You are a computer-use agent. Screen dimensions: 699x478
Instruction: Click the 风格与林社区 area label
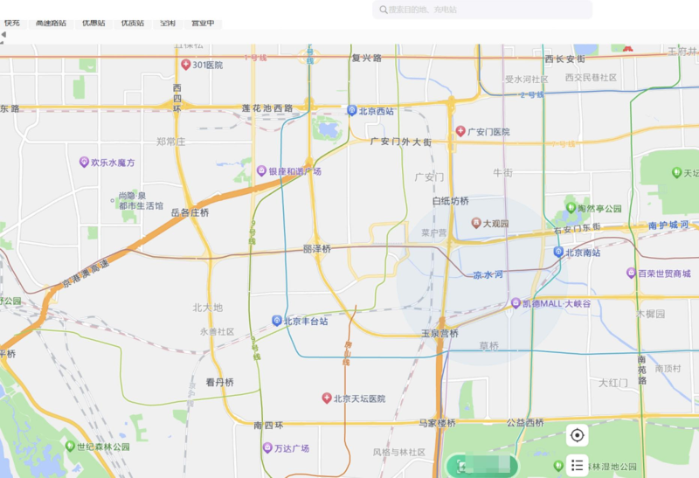(399, 452)
